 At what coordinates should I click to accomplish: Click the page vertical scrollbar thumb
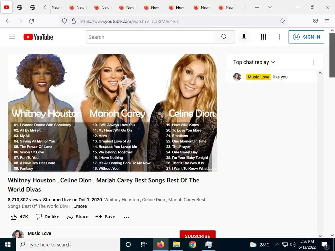point(332,55)
